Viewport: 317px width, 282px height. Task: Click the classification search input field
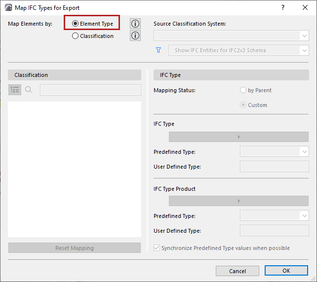click(90, 90)
